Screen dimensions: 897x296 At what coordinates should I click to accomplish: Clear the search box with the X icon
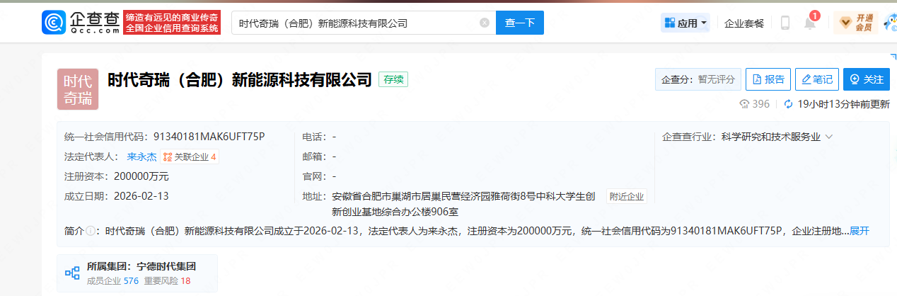click(484, 23)
